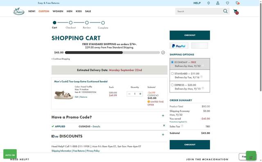Screen dimensions: 262x162
Task: Open the account profile icon
Action: pyautogui.click(x=218, y=3)
